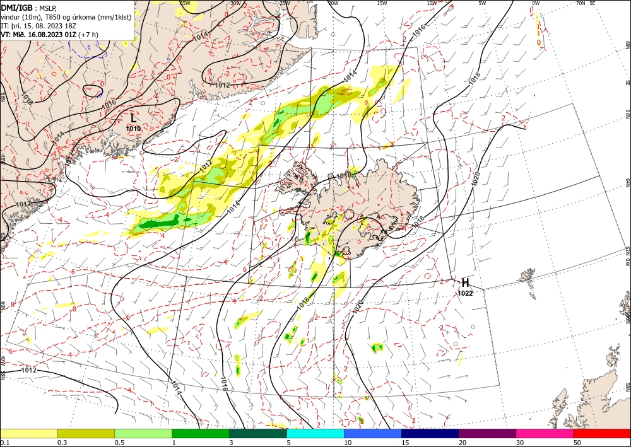Click the 'IT: þri. 15. 08. 2023 18Z' line
The image size is (631, 447).
[38, 26]
